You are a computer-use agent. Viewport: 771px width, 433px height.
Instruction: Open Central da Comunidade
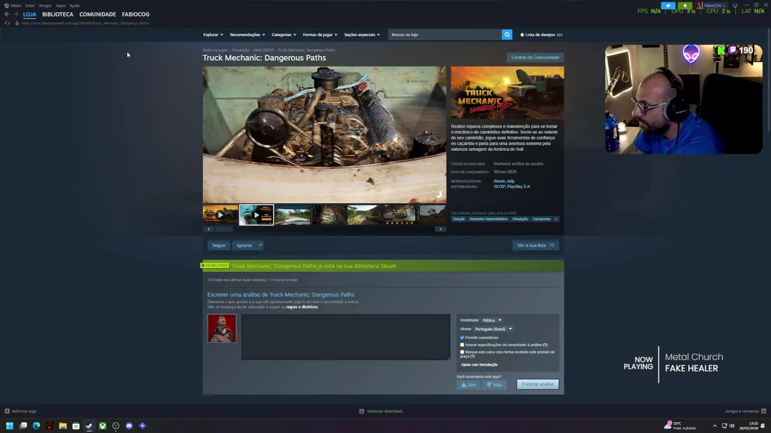click(535, 57)
